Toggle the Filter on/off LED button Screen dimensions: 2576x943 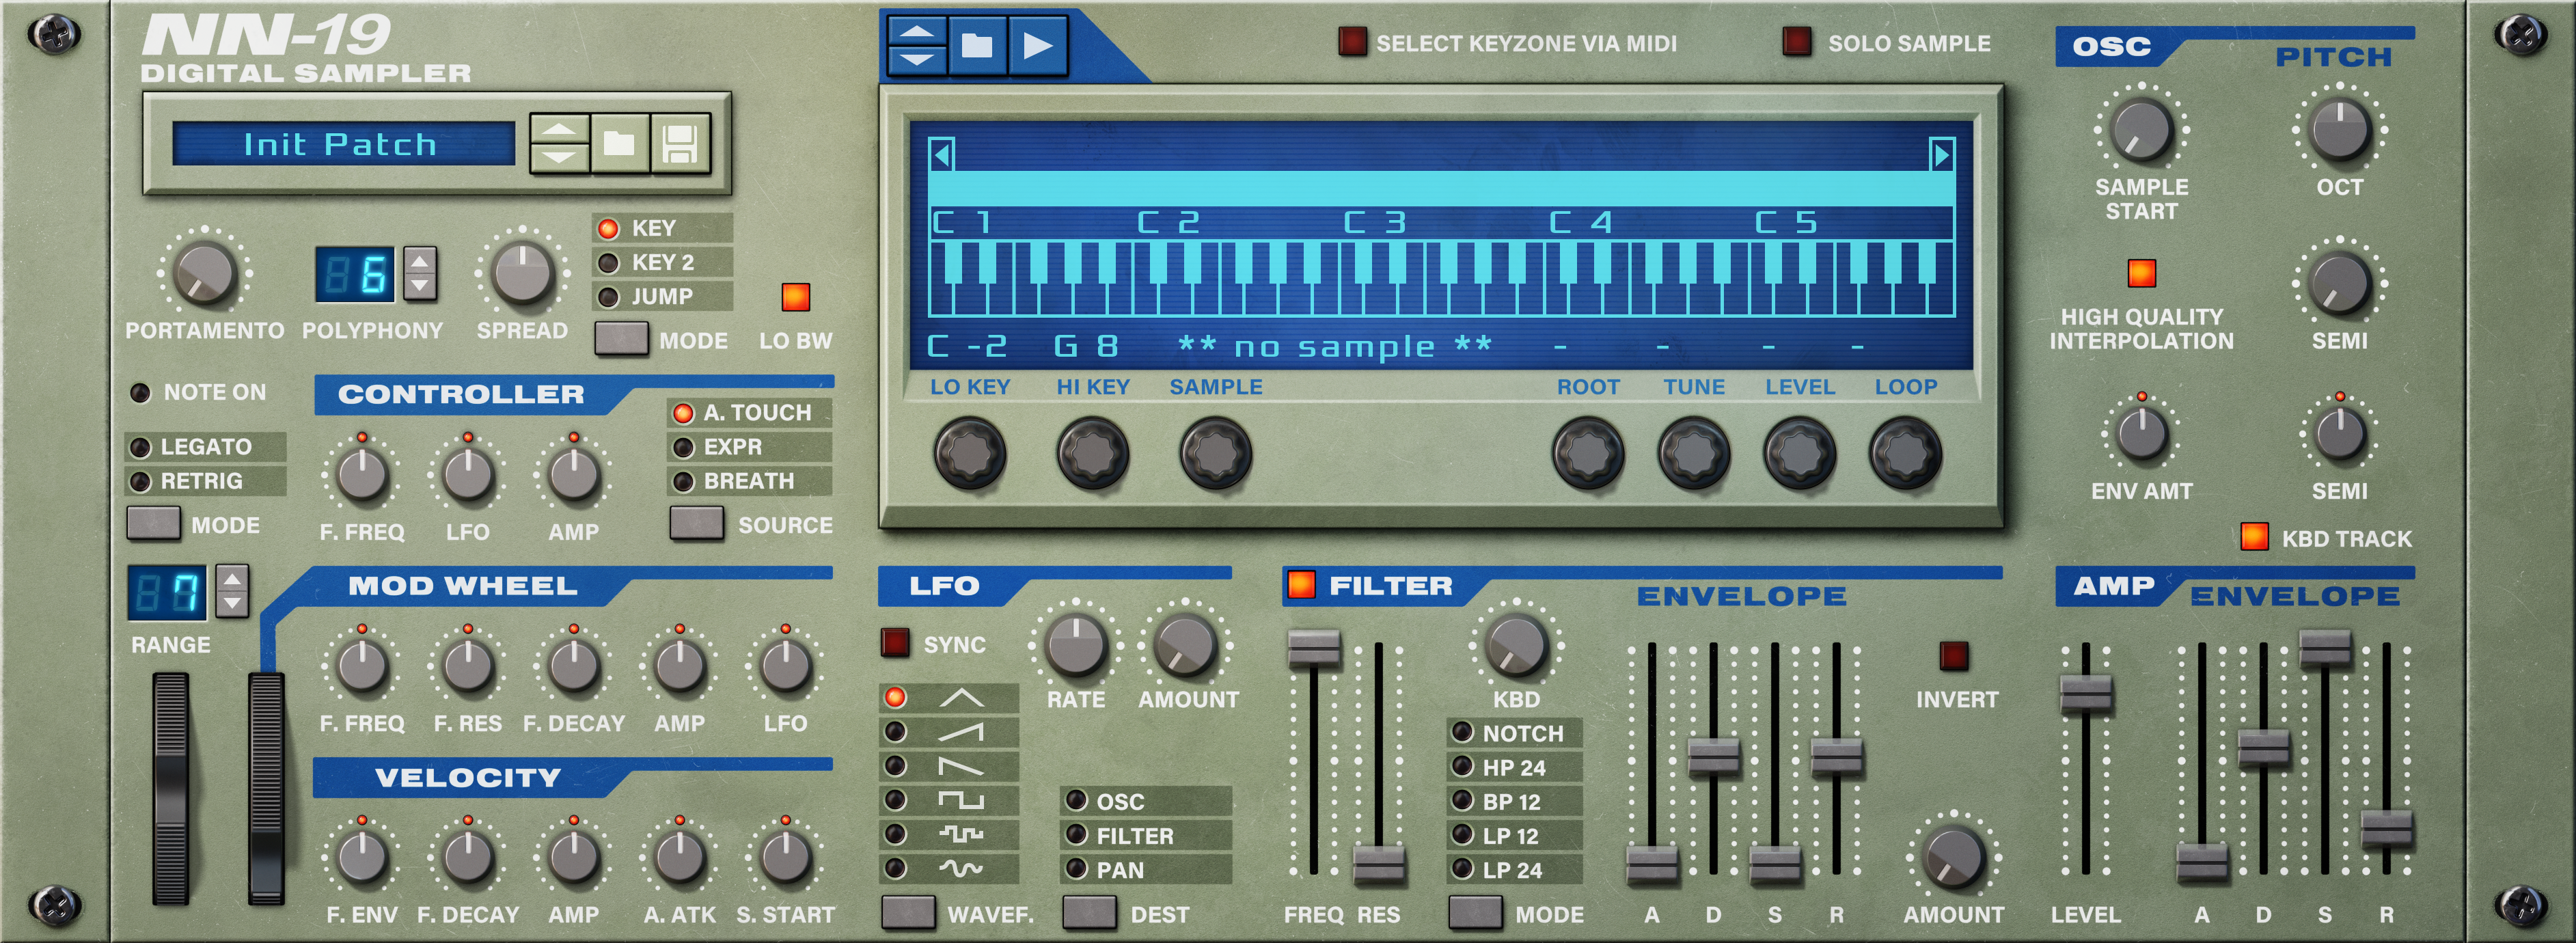1301,584
